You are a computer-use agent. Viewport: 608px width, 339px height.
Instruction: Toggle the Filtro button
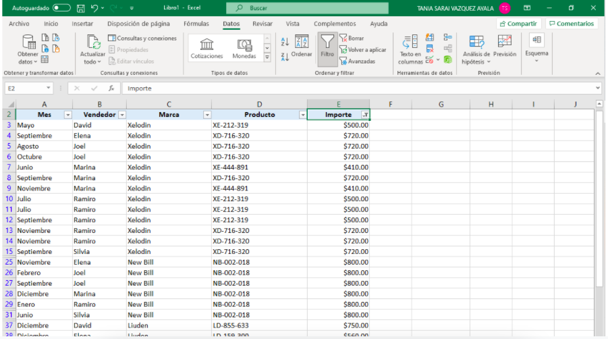coord(327,49)
